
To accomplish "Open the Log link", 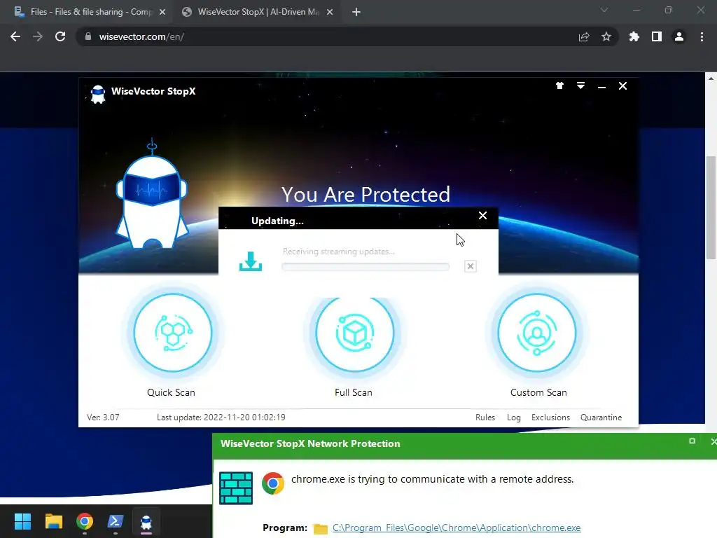I will click(513, 418).
